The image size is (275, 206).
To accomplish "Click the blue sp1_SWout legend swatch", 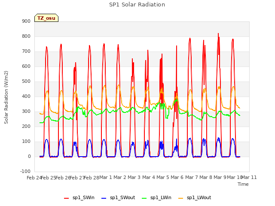I will tap(104, 198).
